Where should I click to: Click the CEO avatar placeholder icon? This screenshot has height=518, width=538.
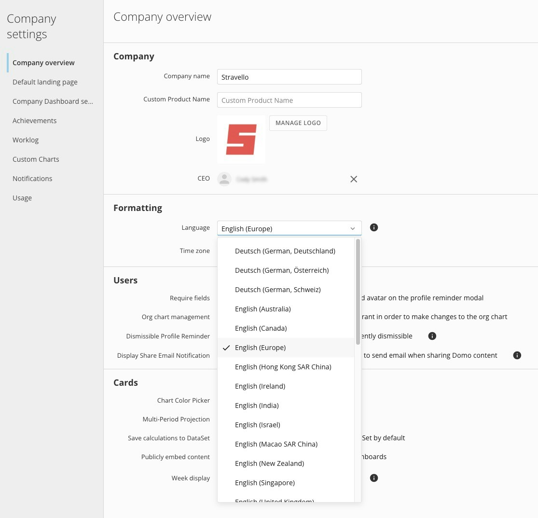[x=224, y=179]
